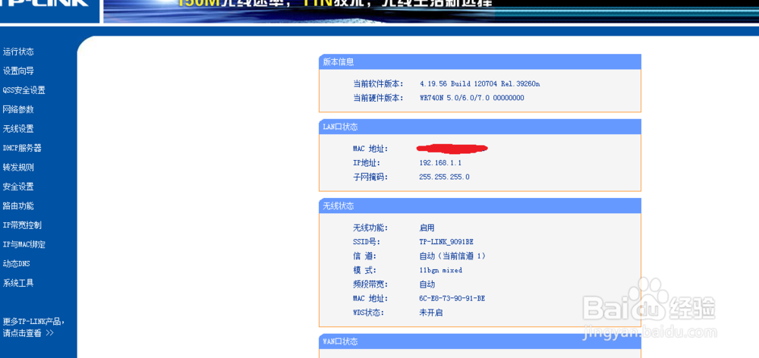Open 设置向导 in the sidebar
The image size is (759, 358).
(x=18, y=71)
